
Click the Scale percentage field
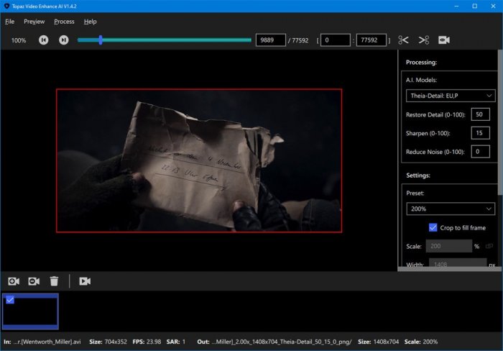[448, 246]
